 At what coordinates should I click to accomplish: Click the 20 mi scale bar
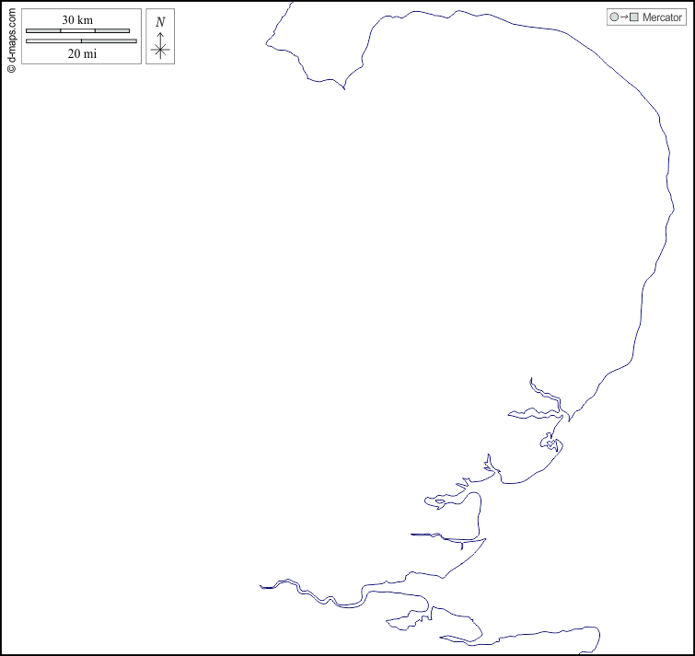click(81, 40)
